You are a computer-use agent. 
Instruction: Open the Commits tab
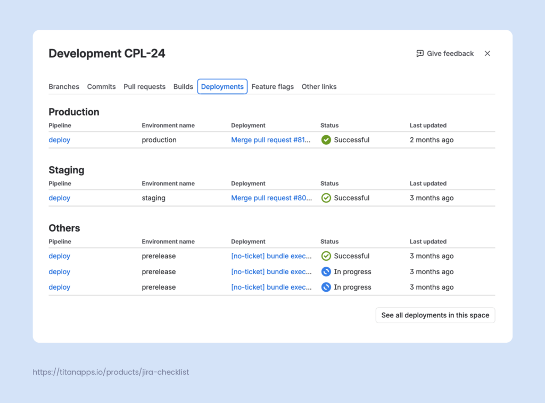pyautogui.click(x=101, y=87)
